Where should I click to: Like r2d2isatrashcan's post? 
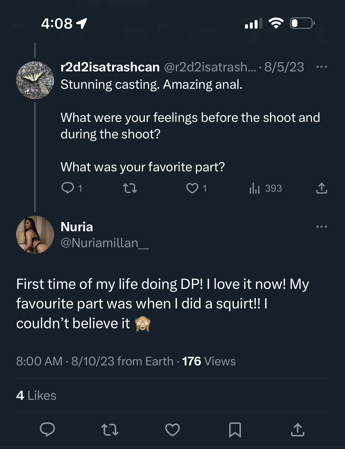[x=192, y=188]
